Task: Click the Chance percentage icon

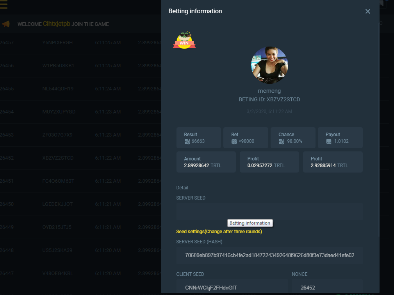Action: pos(282,141)
